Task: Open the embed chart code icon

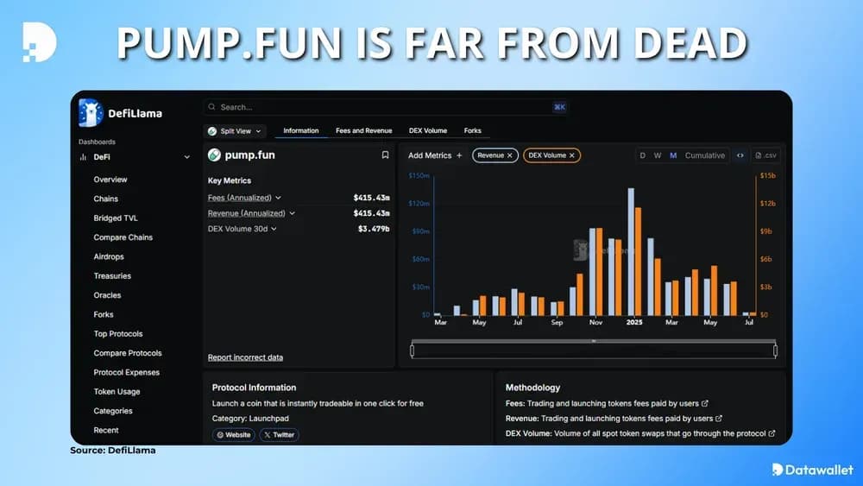Action: coord(740,155)
